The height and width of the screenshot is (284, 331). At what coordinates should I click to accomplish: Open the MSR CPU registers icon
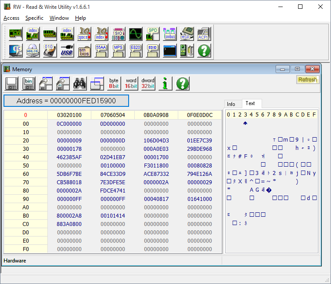(187, 34)
